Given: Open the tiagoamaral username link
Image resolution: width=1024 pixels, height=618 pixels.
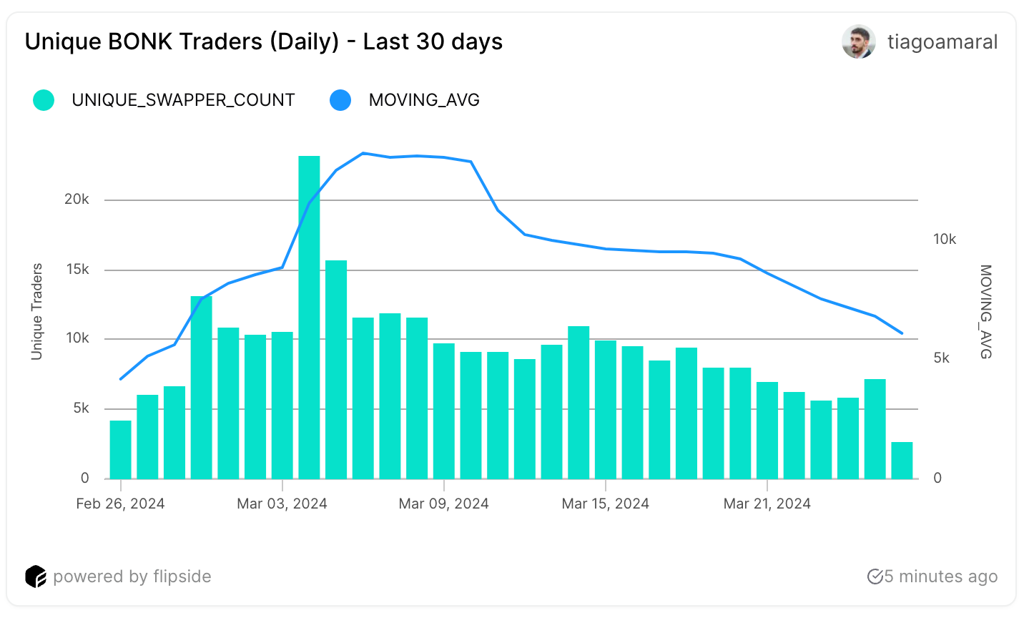Looking at the screenshot, I should pyautogui.click(x=942, y=42).
